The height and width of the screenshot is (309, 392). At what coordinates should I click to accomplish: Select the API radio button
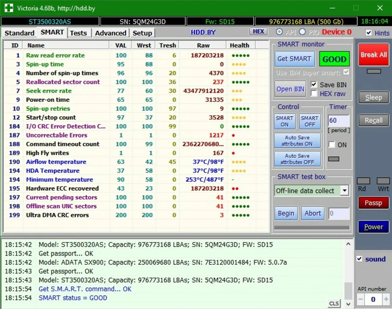click(279, 32)
